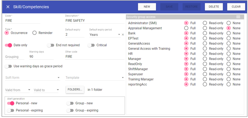Open the Template dropdown

click(95, 78)
